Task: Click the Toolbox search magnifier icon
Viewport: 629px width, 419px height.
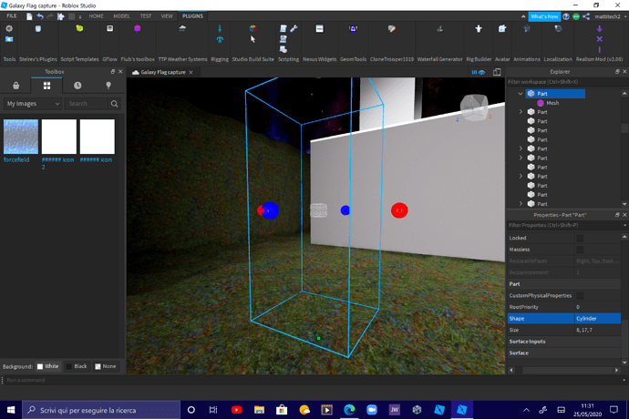Action: (114, 104)
